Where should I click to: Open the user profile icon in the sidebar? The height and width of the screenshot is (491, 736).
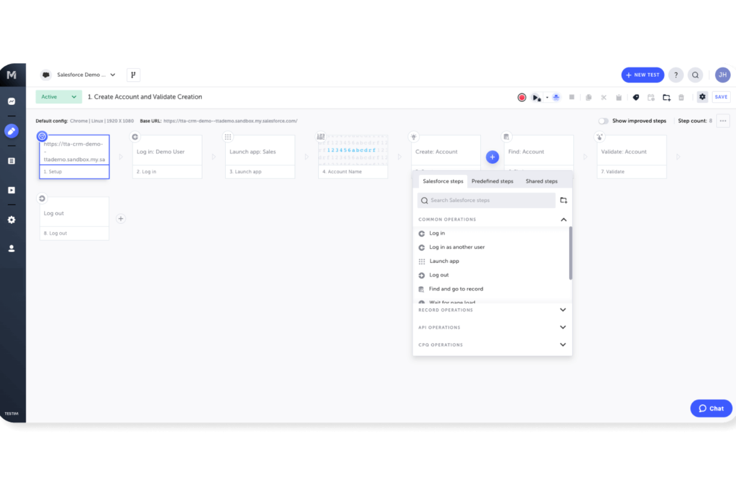pyautogui.click(x=12, y=248)
